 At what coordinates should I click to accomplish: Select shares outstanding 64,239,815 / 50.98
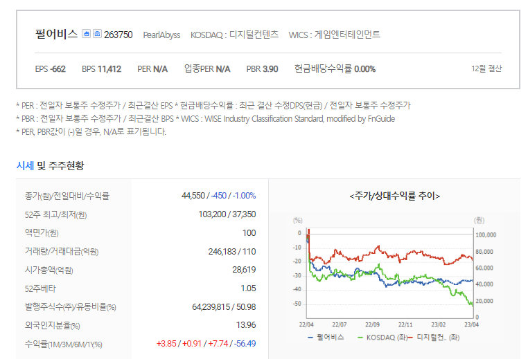pos(224,307)
